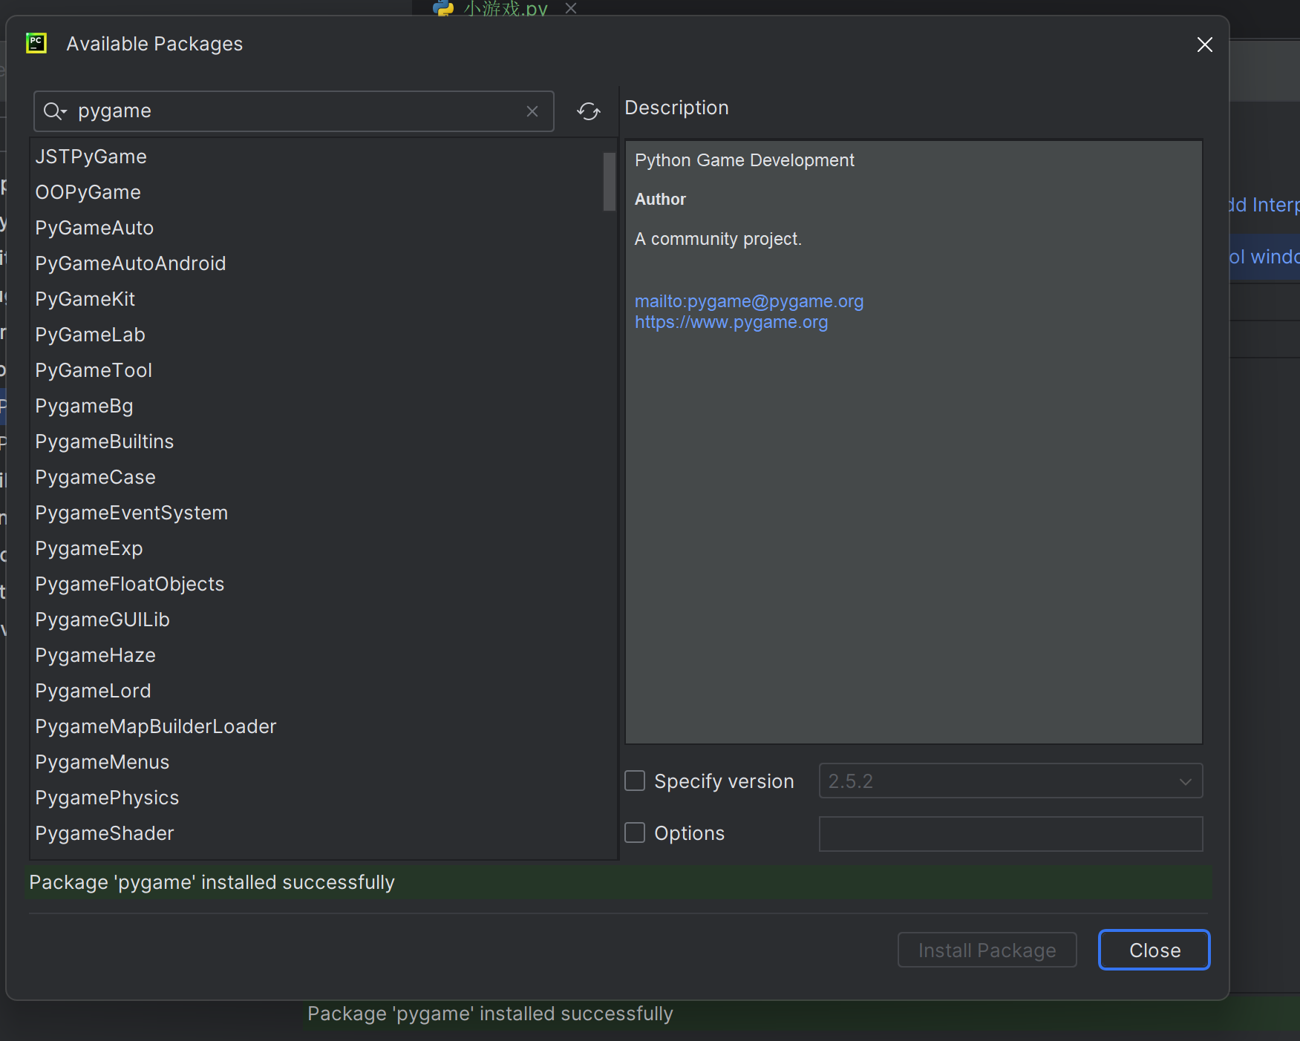Click 'A community project.' text

point(718,239)
